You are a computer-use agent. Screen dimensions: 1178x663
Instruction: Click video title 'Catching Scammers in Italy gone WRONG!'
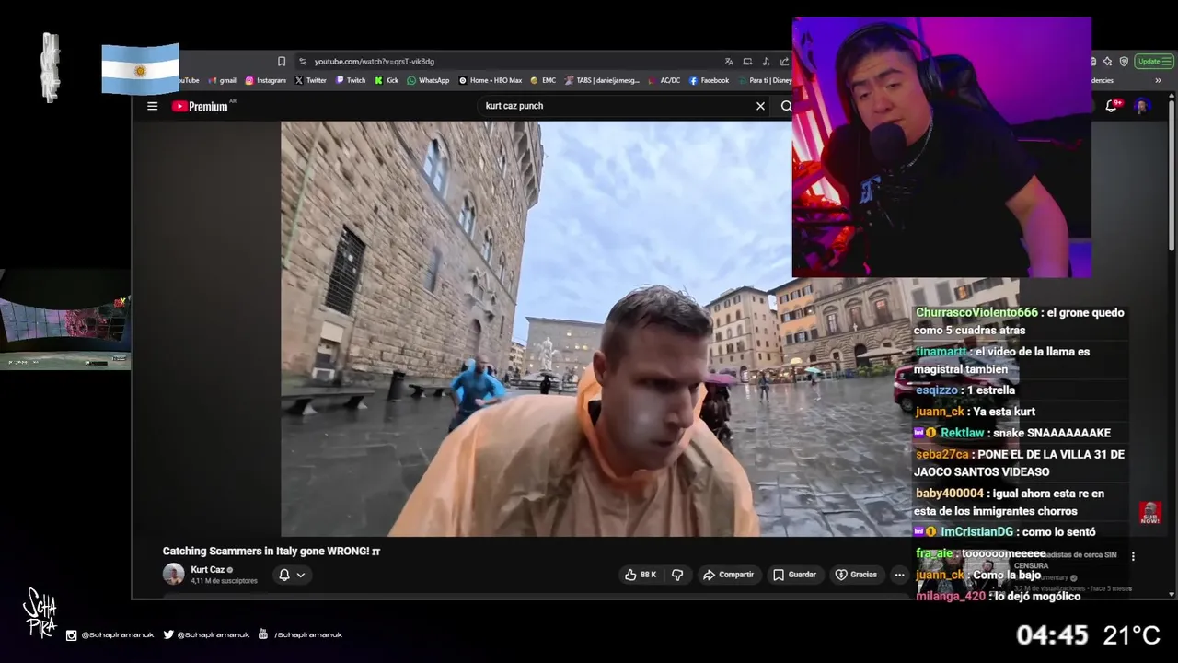(x=271, y=552)
